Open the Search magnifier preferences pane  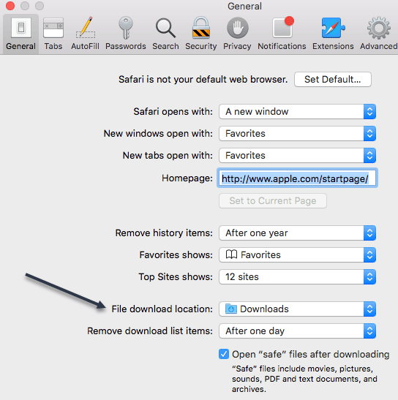point(165,34)
